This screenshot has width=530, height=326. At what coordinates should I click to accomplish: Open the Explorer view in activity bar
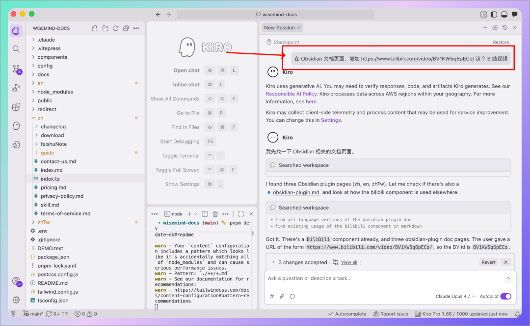16,31
